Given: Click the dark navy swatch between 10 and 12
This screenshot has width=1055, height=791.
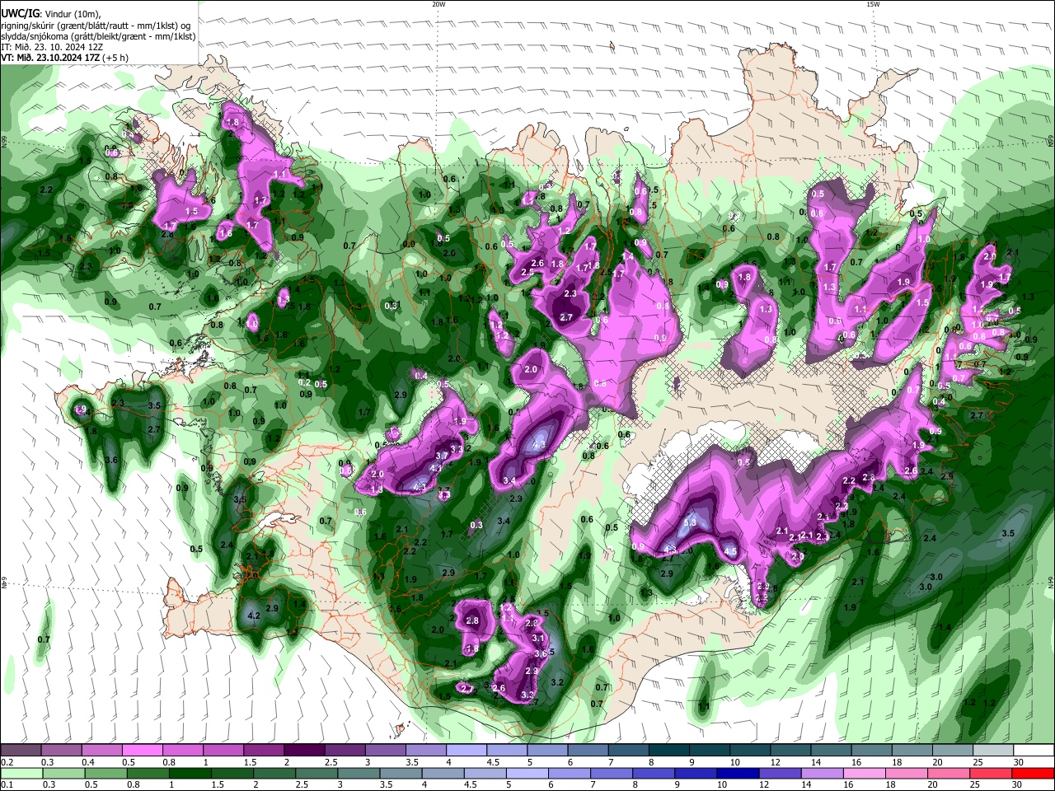Looking at the screenshot, I should coord(736,773).
